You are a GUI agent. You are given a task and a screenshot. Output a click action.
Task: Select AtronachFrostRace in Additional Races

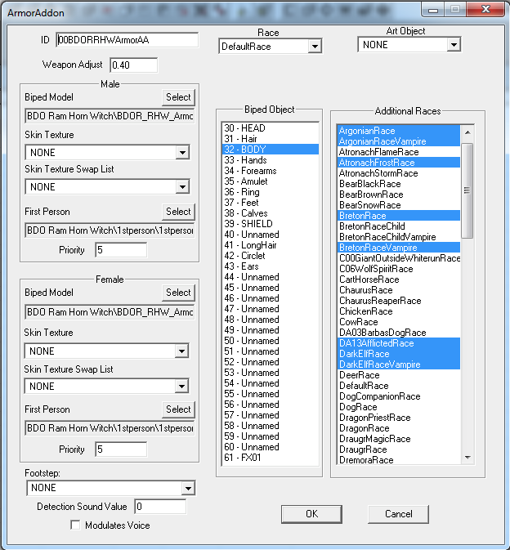(x=399, y=163)
